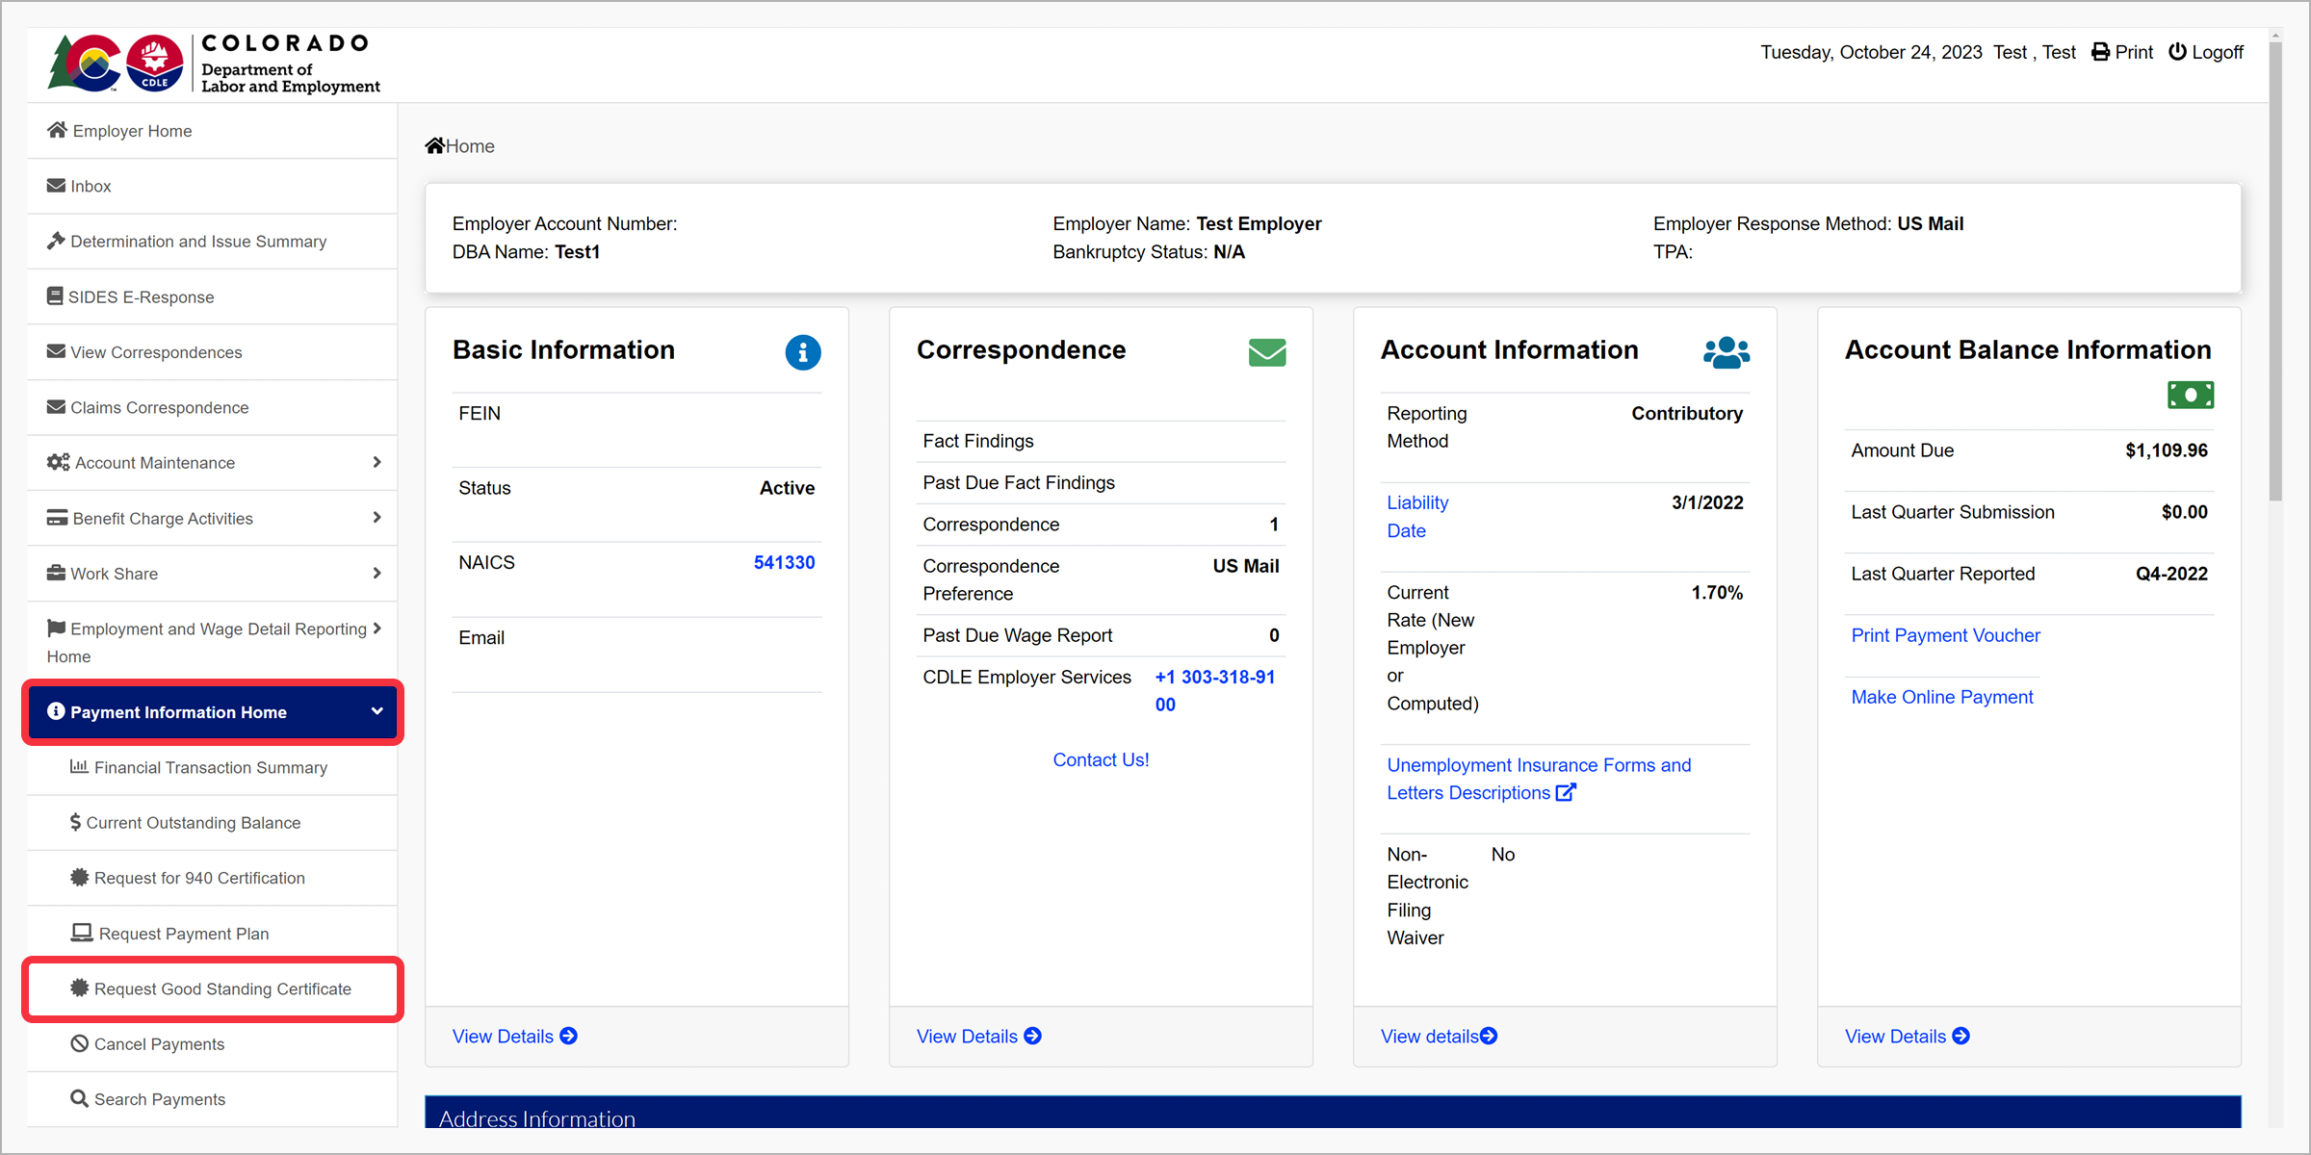Click the vertical page scrollbar

click(2275, 269)
